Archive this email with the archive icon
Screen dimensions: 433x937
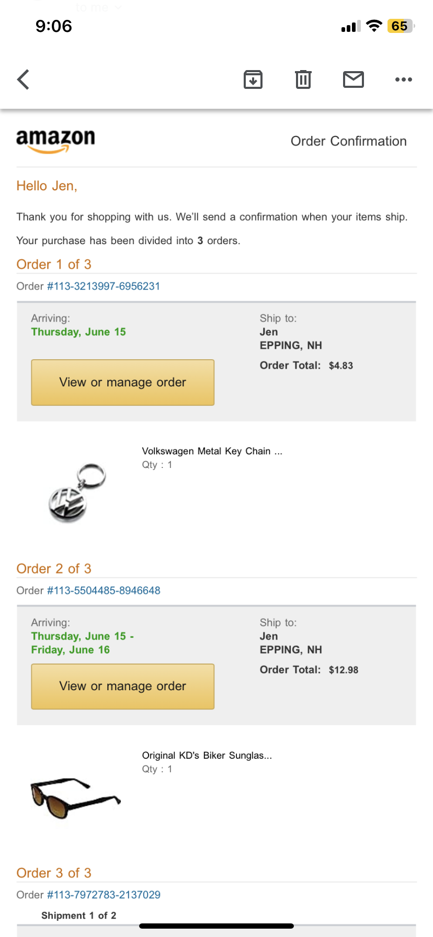(253, 79)
